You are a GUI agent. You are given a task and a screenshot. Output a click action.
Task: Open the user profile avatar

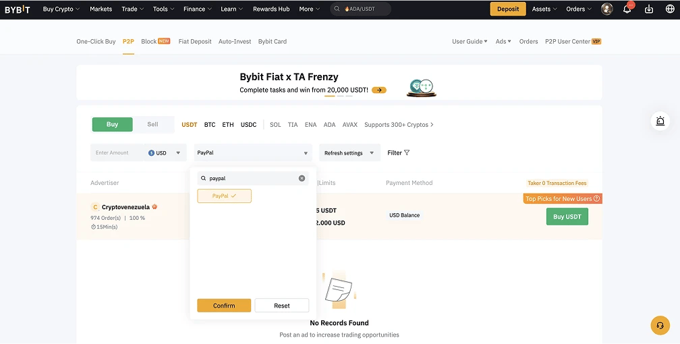[x=607, y=9]
